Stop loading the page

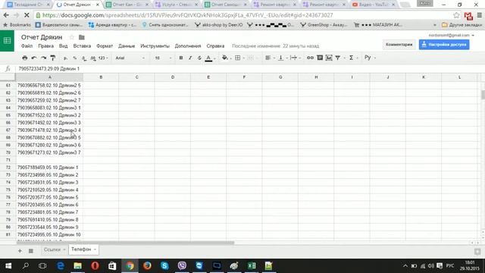[27, 15]
